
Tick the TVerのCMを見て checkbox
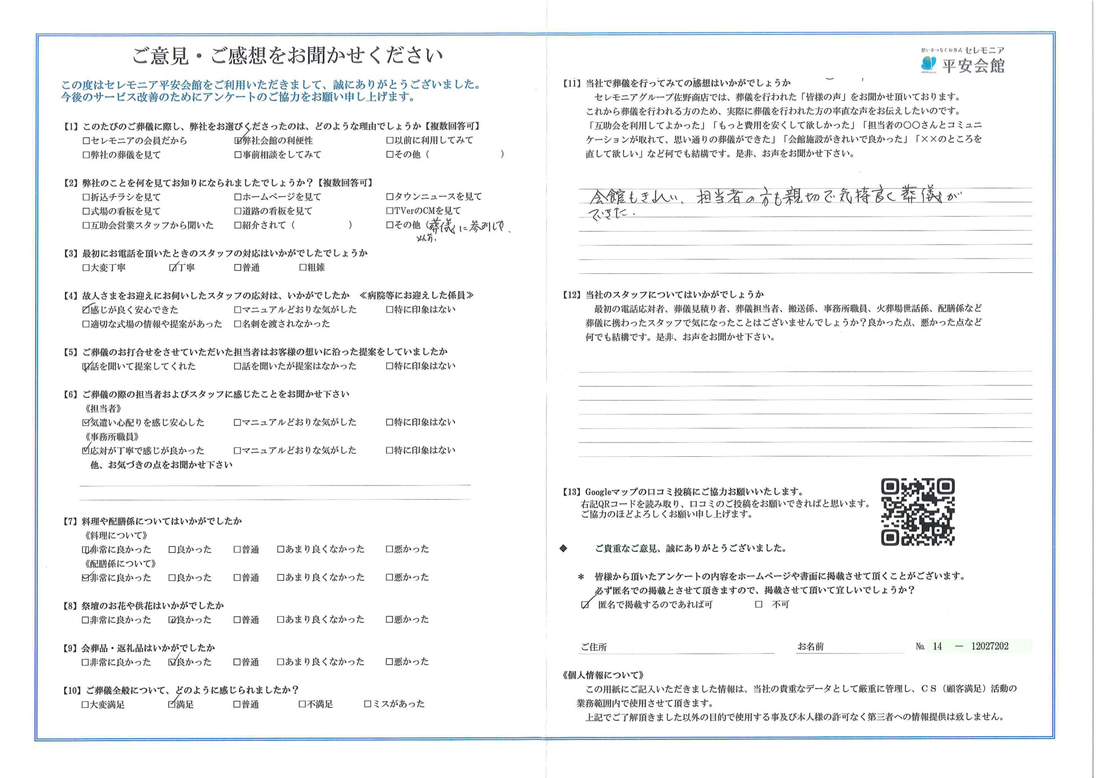click(x=390, y=211)
